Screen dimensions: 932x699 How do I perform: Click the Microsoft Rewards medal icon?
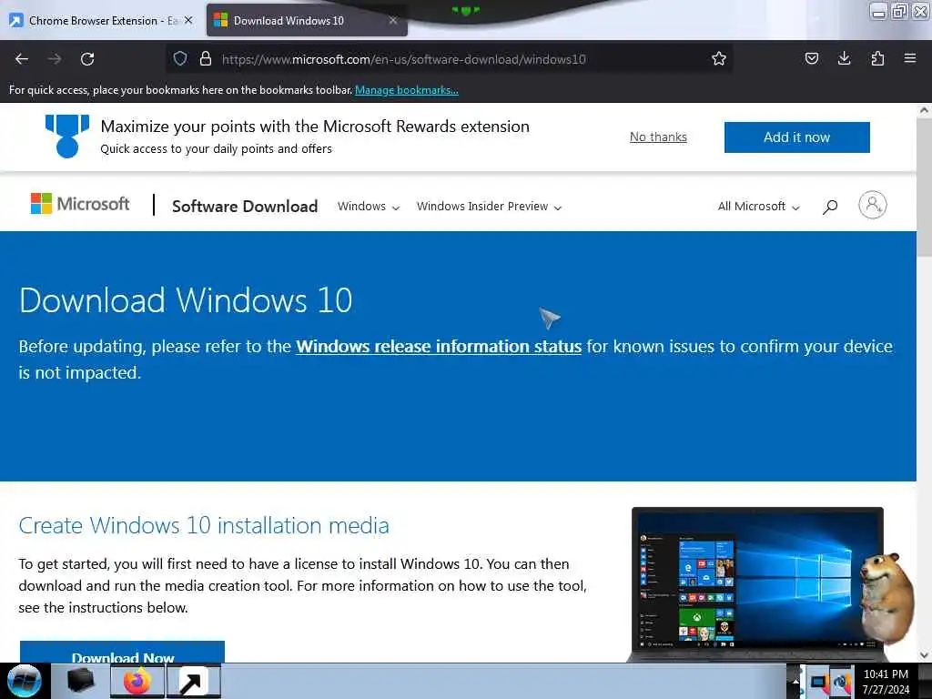67,137
